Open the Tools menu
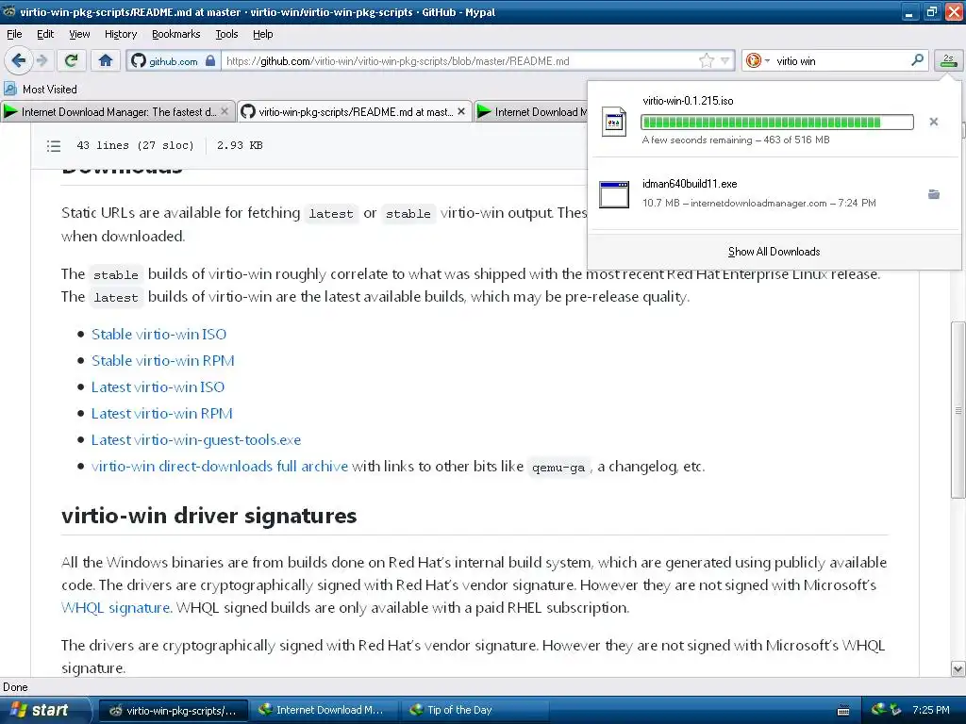Viewport: 966px width, 724px height. click(226, 34)
